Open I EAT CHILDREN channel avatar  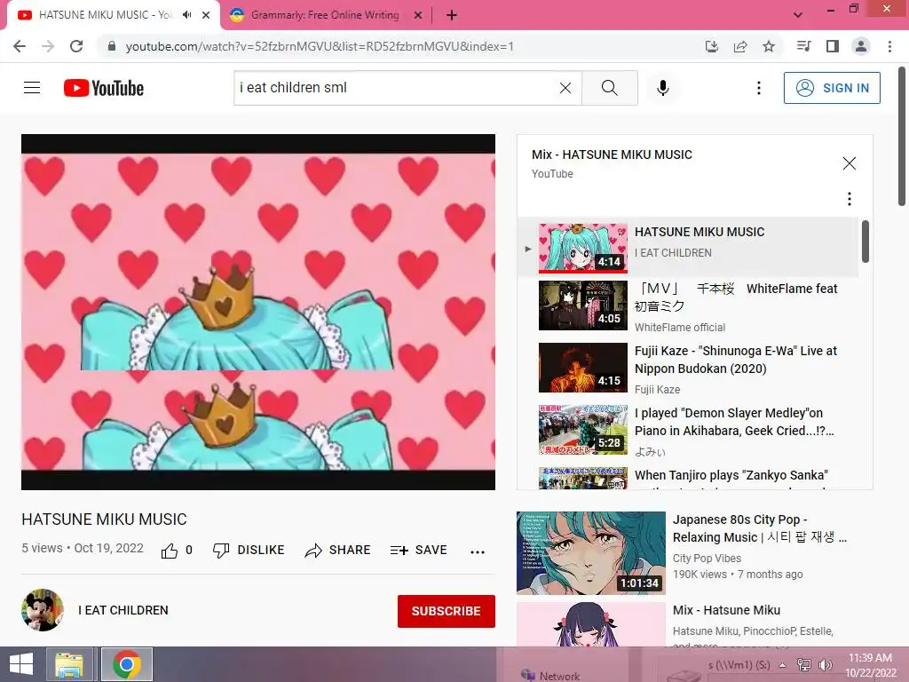[x=43, y=610]
